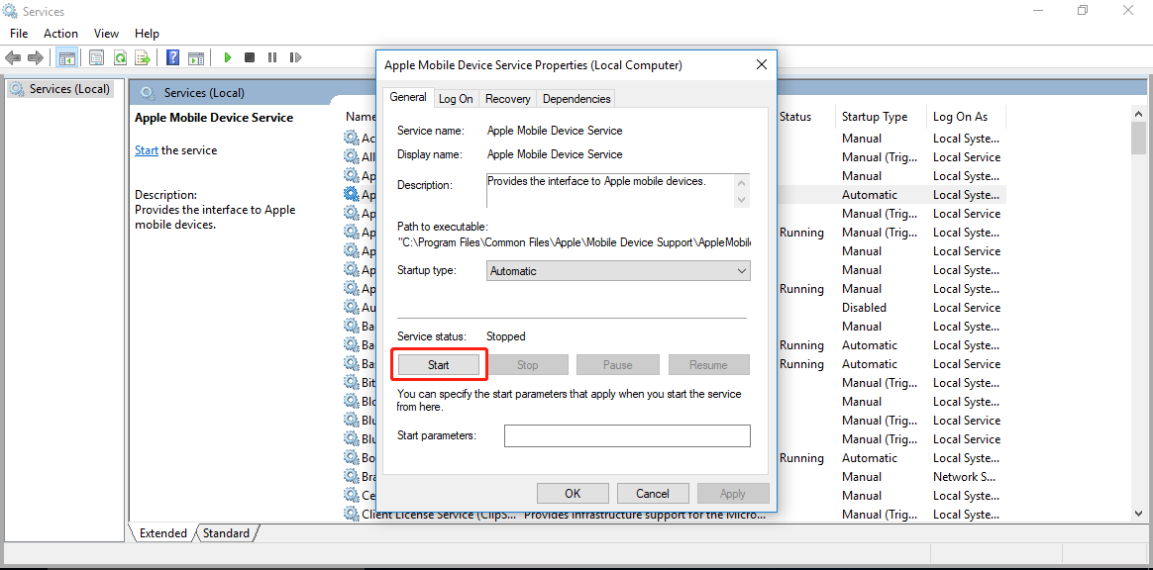Toggle Show/Hide Console Tree toolbar icon

tap(67, 57)
